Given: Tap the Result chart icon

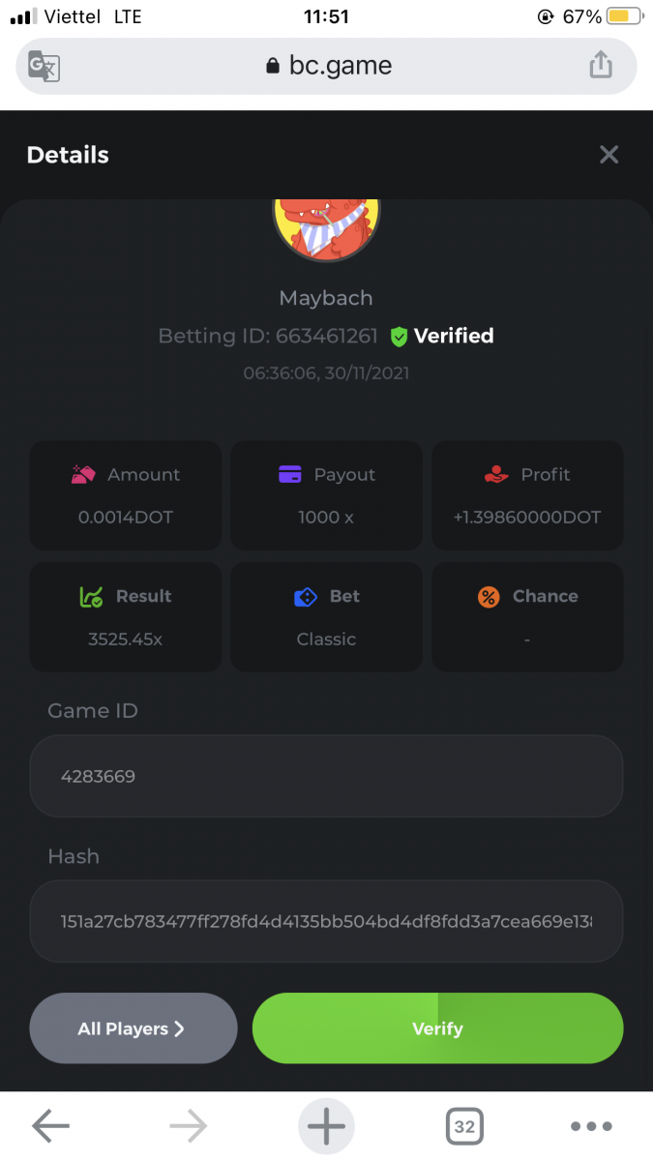Looking at the screenshot, I should point(91,597).
